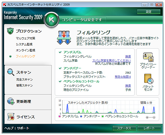The height and width of the screenshot is (135, 165).
Task: Click the license certificate icon
Action: point(11,117)
